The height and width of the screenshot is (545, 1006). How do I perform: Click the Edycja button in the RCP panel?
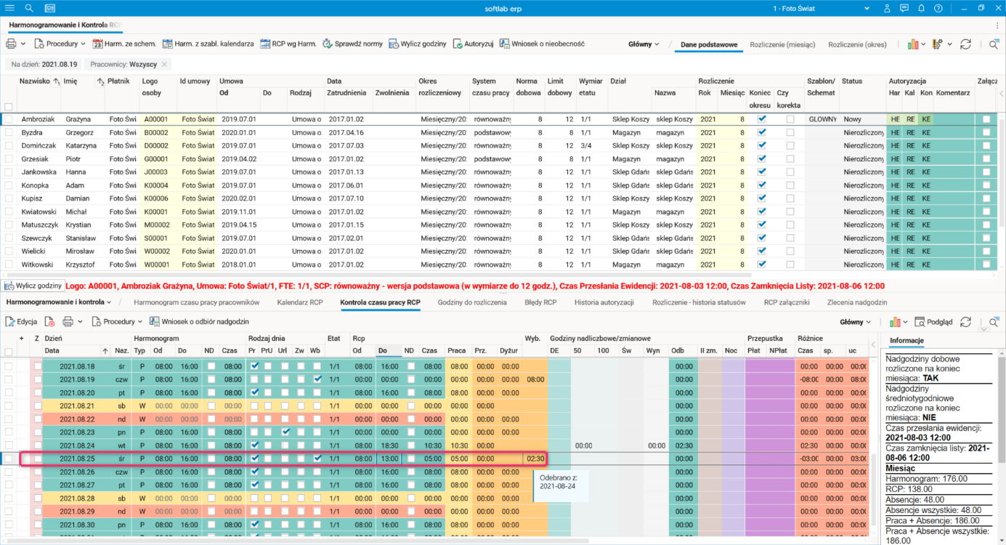[x=21, y=321]
